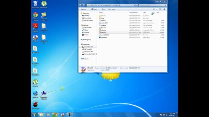
Task: Switch to Chrome on the taskbar
Action: pos(55,115)
